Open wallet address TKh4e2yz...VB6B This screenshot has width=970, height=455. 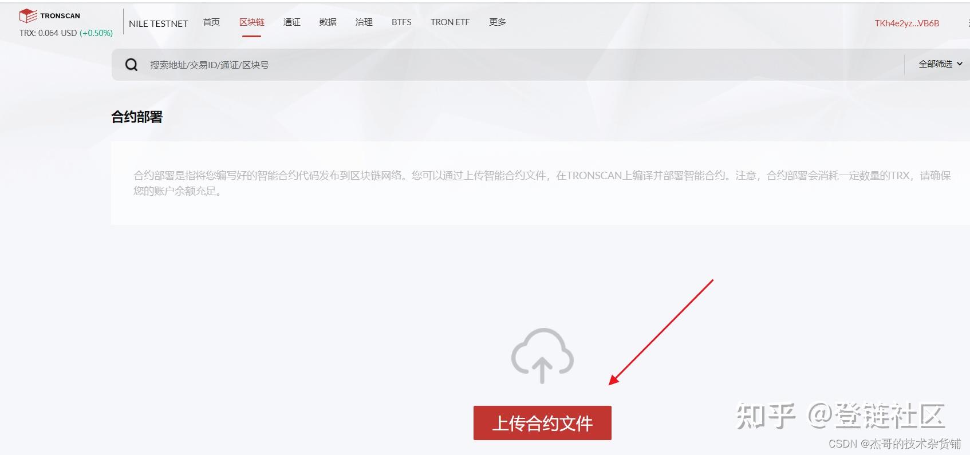tap(907, 23)
